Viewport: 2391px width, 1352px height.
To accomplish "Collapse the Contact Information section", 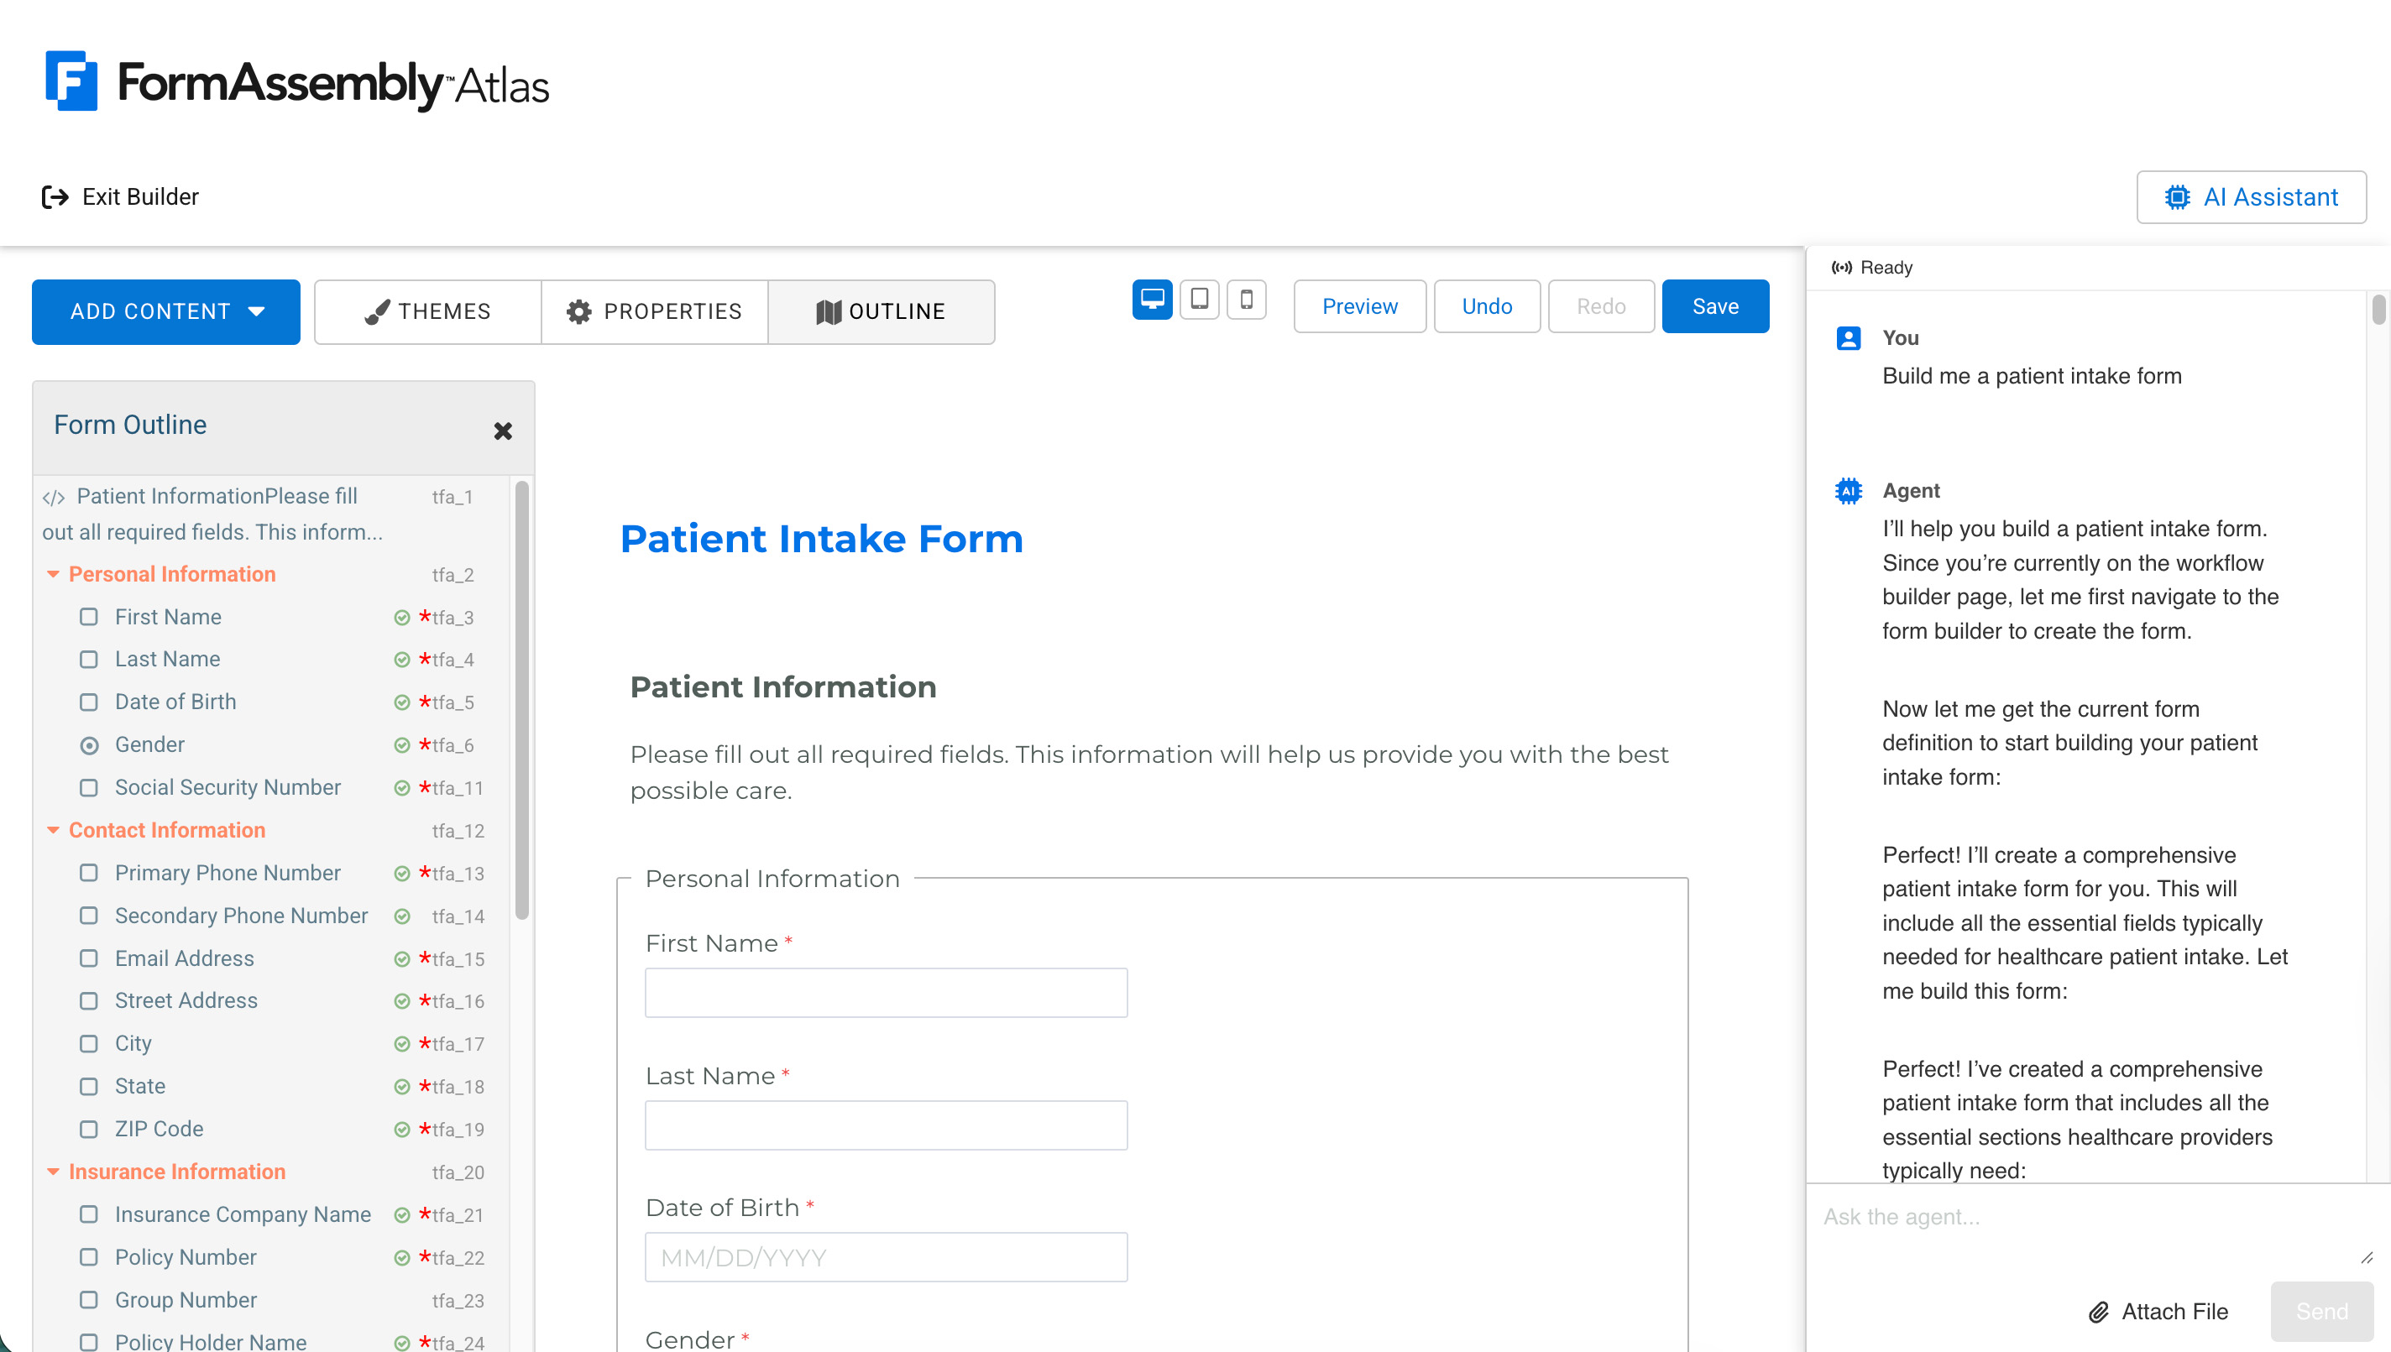I will click(x=54, y=830).
